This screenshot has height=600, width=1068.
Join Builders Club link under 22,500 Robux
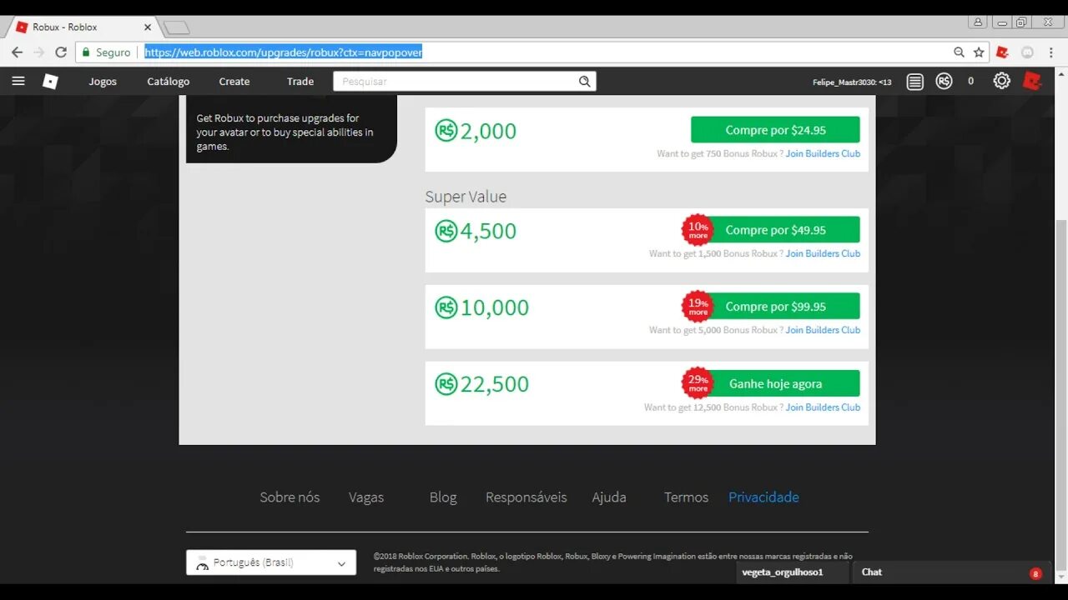[823, 407]
